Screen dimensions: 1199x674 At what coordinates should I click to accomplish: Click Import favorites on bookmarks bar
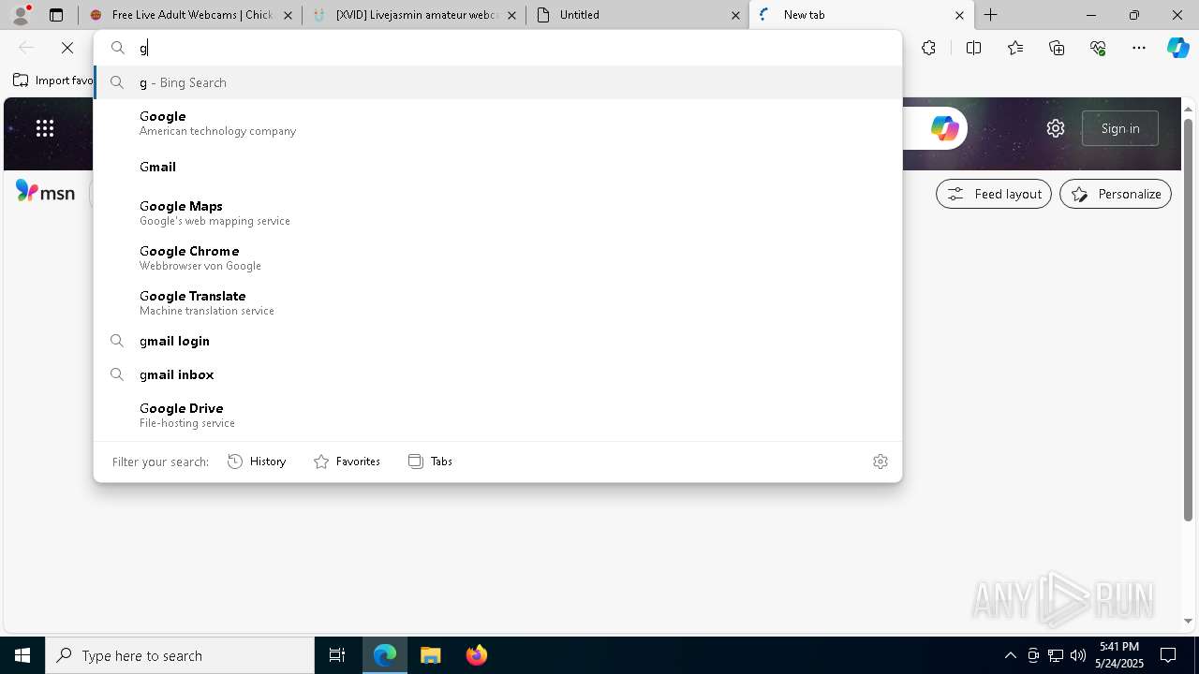(53, 81)
